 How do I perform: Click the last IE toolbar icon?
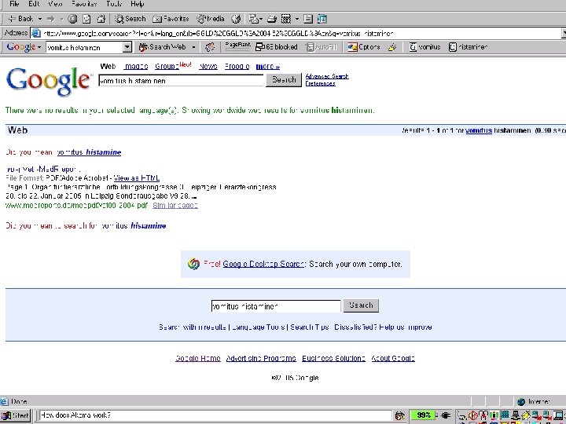click(322, 19)
